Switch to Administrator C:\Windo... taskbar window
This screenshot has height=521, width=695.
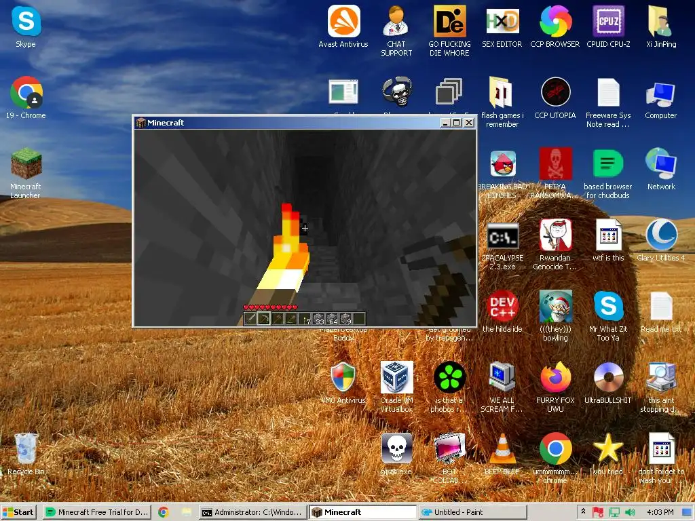252,512
